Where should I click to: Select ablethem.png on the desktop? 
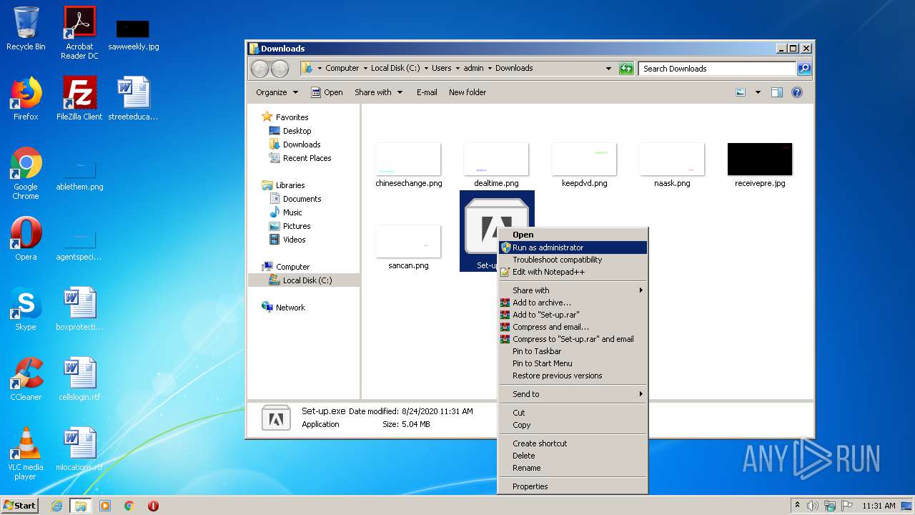pos(79,176)
